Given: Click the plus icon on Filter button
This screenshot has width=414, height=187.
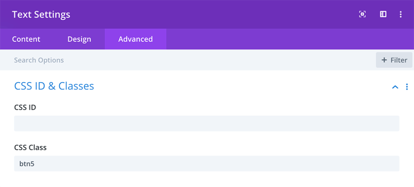Looking at the screenshot, I should click(384, 60).
